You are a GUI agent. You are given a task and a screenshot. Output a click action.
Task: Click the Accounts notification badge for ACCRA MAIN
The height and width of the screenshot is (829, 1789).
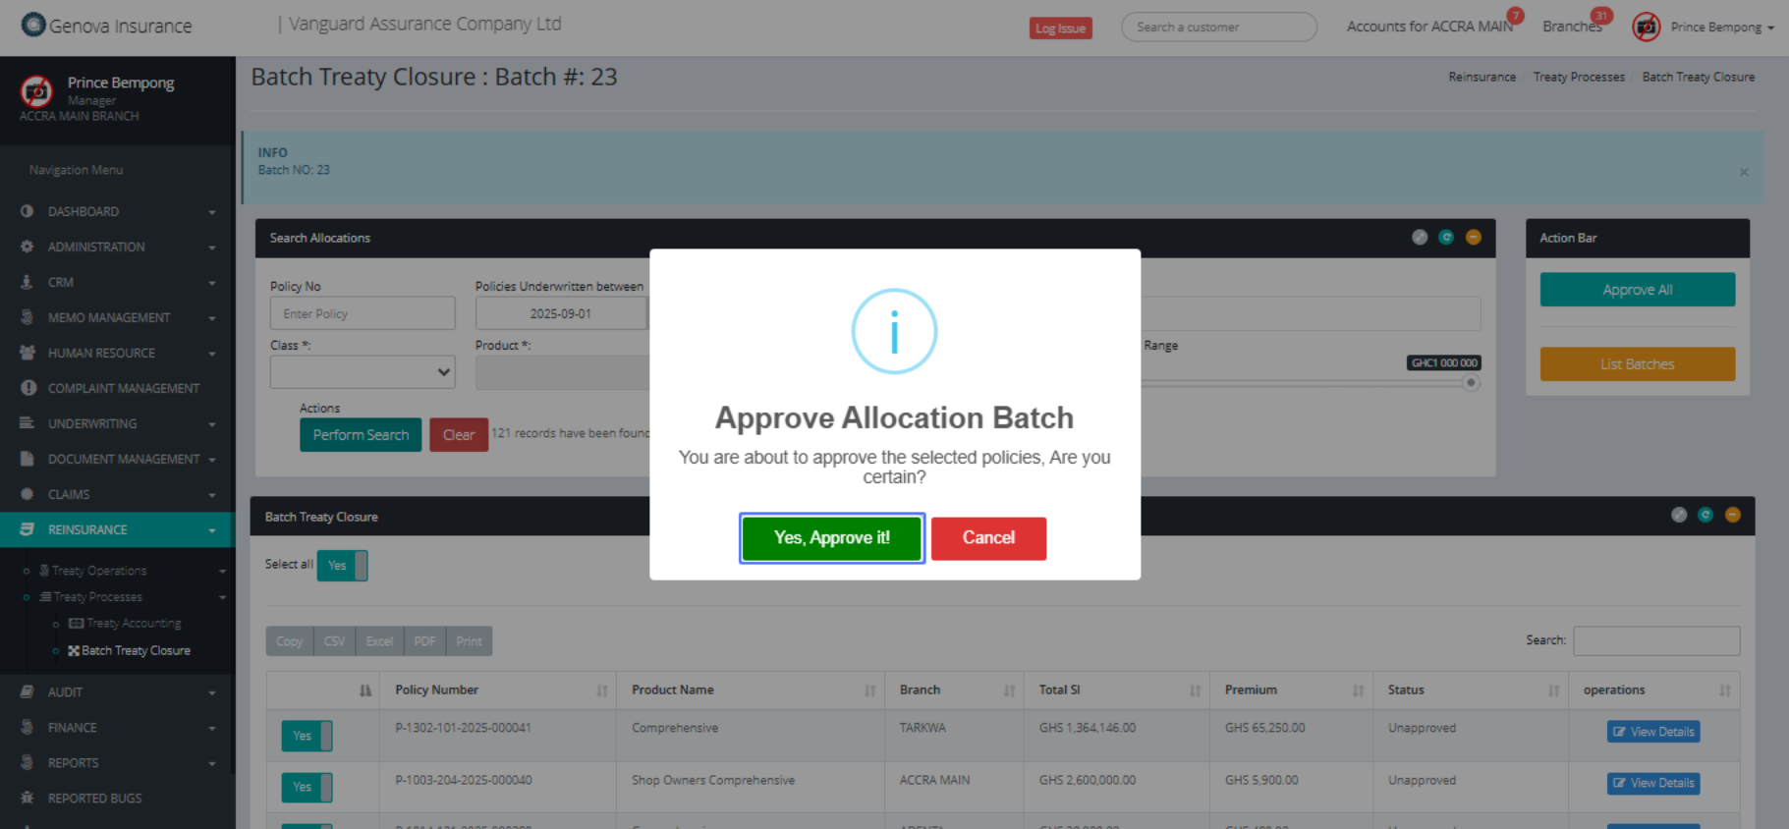tap(1515, 16)
